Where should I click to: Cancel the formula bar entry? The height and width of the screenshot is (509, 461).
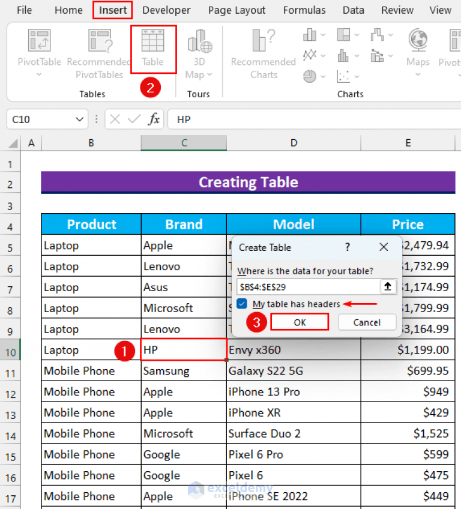pyautogui.click(x=115, y=119)
